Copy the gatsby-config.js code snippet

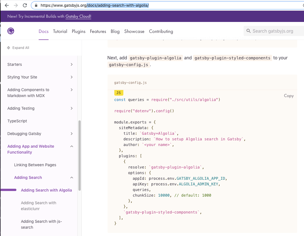pos(288,96)
